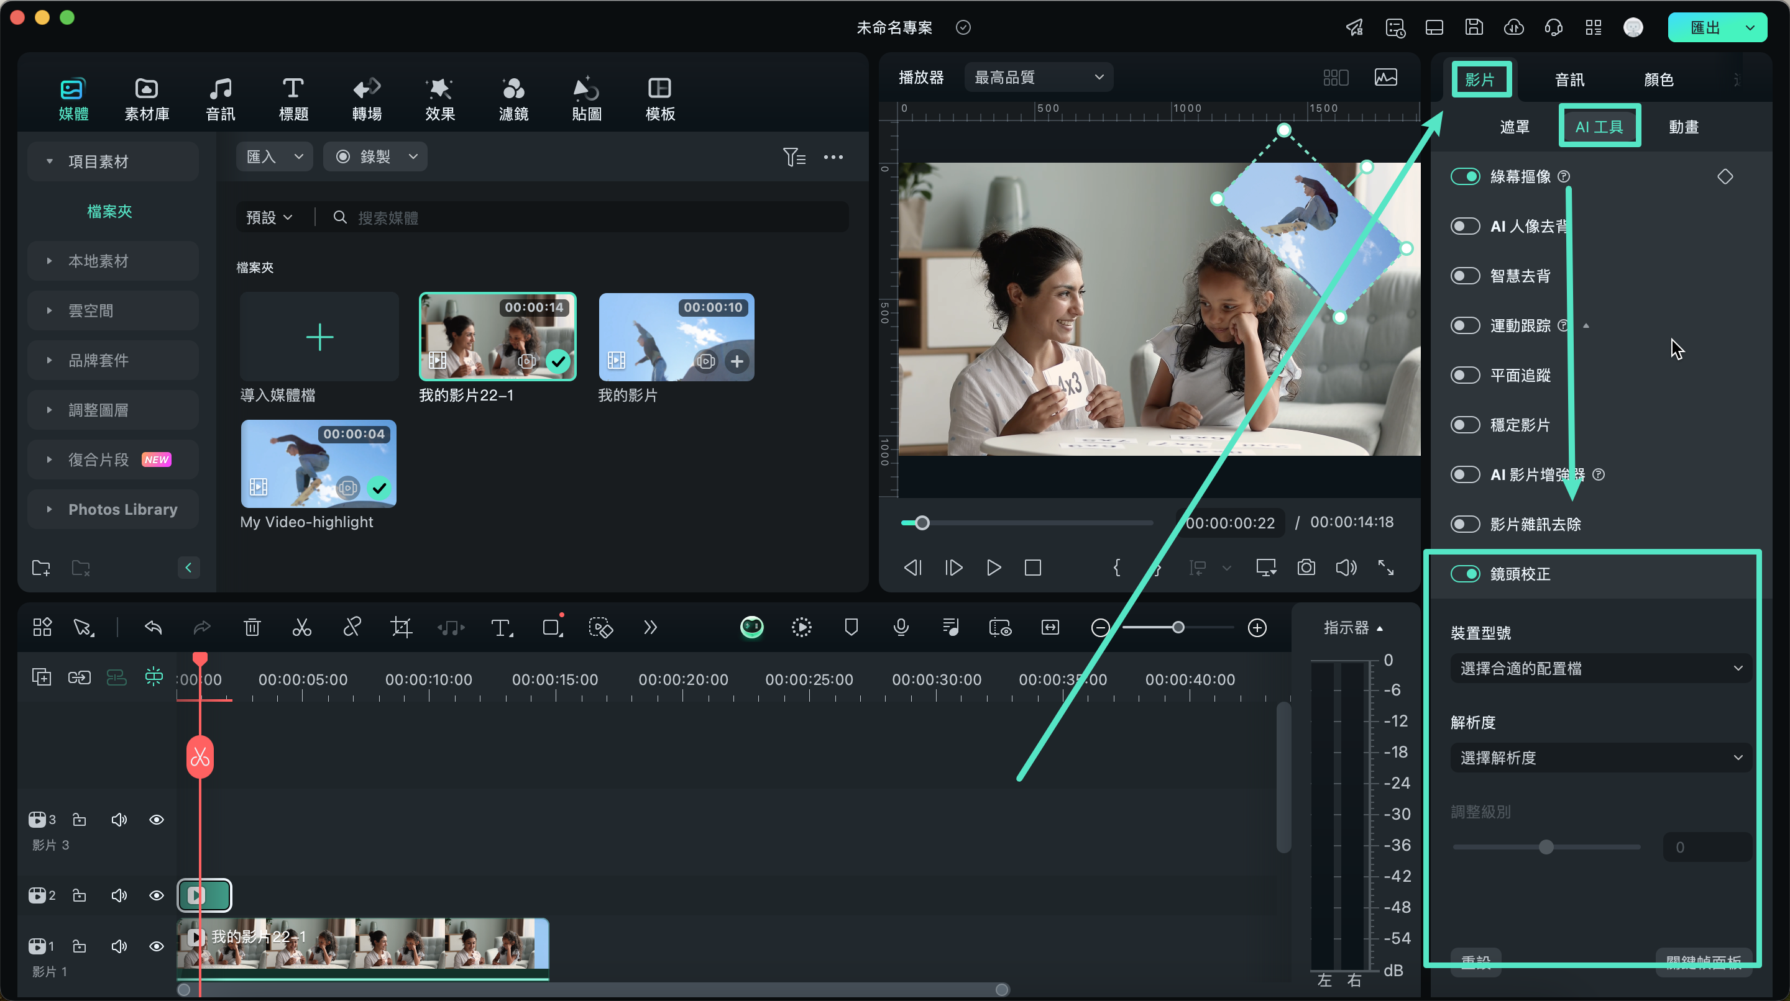The width and height of the screenshot is (1790, 1001).
Task: Select the My Video-highlight thumbnail
Action: [x=319, y=464]
